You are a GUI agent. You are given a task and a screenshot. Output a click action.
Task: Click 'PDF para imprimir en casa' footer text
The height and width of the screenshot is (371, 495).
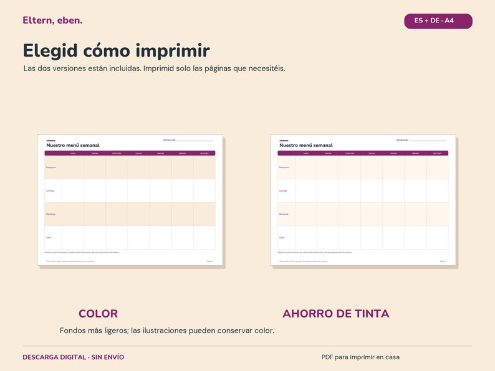pos(360,357)
